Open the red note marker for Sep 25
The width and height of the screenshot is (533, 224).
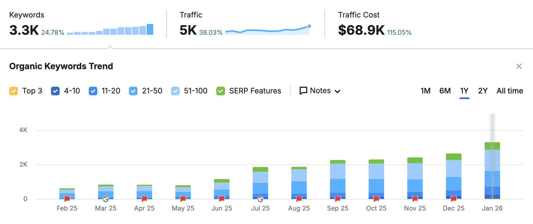[338, 199]
